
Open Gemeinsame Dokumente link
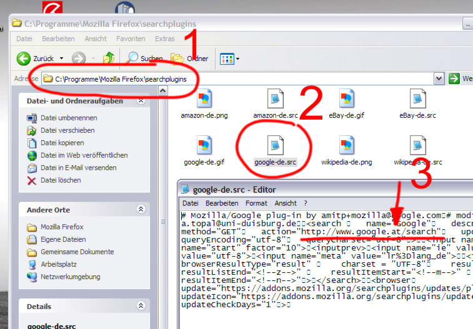tap(77, 252)
